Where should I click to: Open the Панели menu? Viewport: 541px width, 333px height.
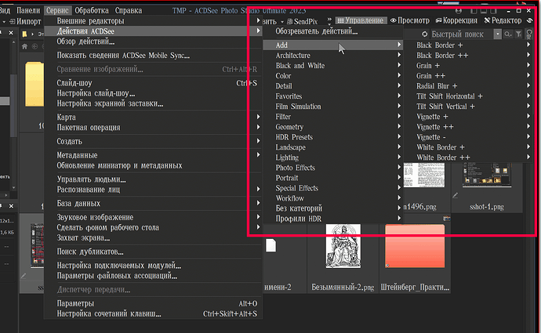[28, 10]
